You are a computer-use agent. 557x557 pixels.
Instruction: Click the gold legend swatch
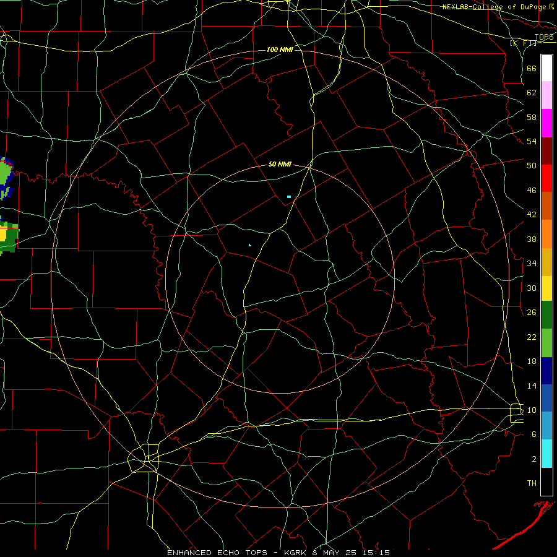coord(546,262)
